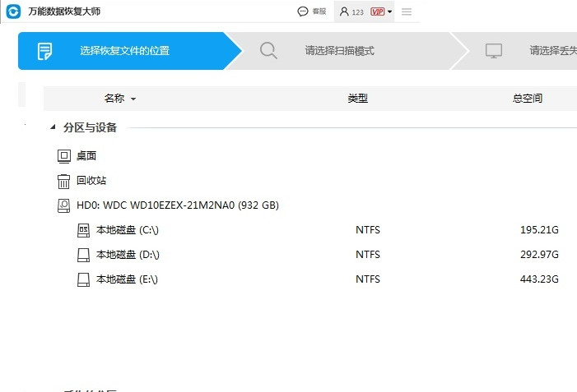Click the 万能数据恢复大师 app logo icon

[x=14, y=12]
